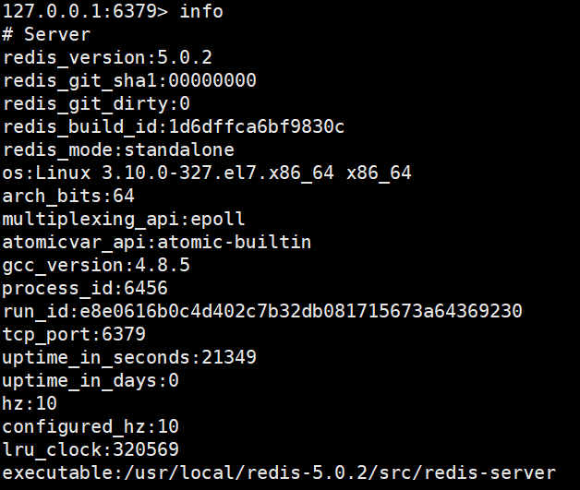580x490 pixels.
Task: Click the run_id hash line
Action: pyautogui.click(x=262, y=311)
